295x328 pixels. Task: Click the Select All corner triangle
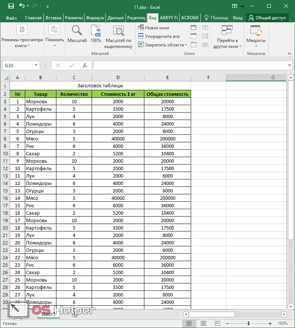pos(6,78)
